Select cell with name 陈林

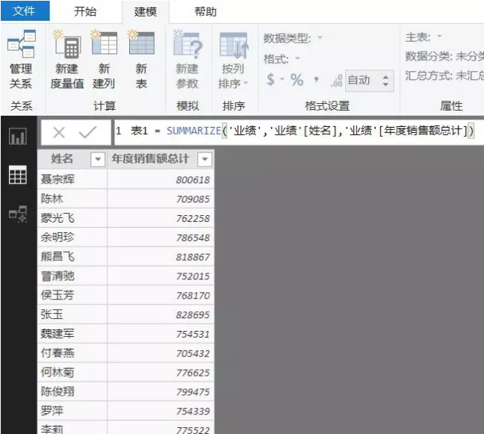(72, 199)
